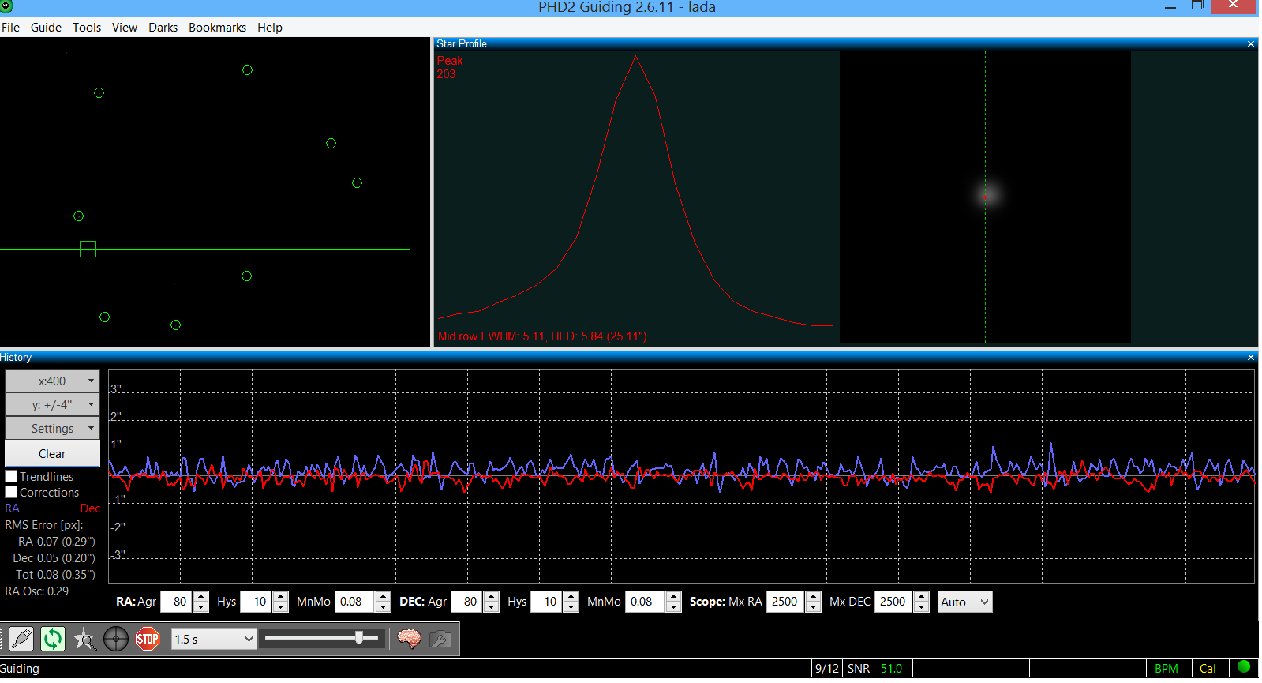The image size is (1262, 683).
Task: Expand the 1.5 s exposure dropdown
Action: click(x=215, y=639)
